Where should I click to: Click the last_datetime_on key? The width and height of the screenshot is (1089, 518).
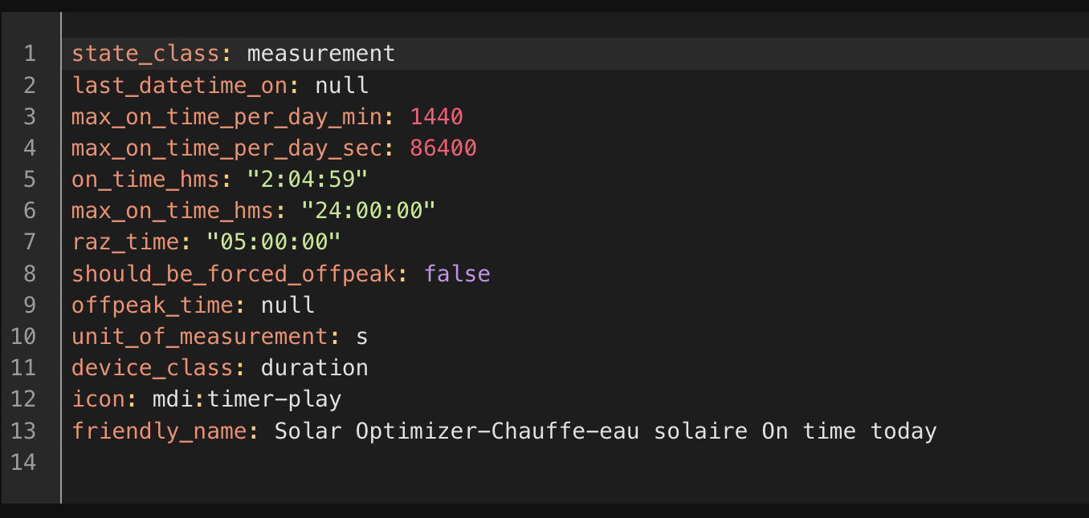point(179,85)
